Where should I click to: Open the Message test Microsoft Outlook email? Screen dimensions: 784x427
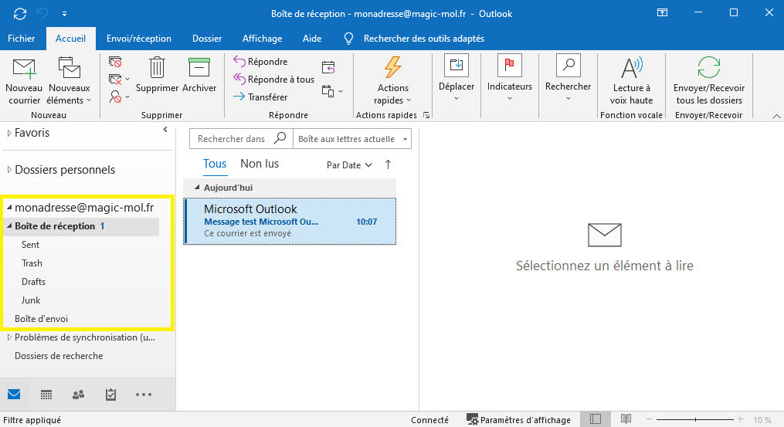point(290,221)
